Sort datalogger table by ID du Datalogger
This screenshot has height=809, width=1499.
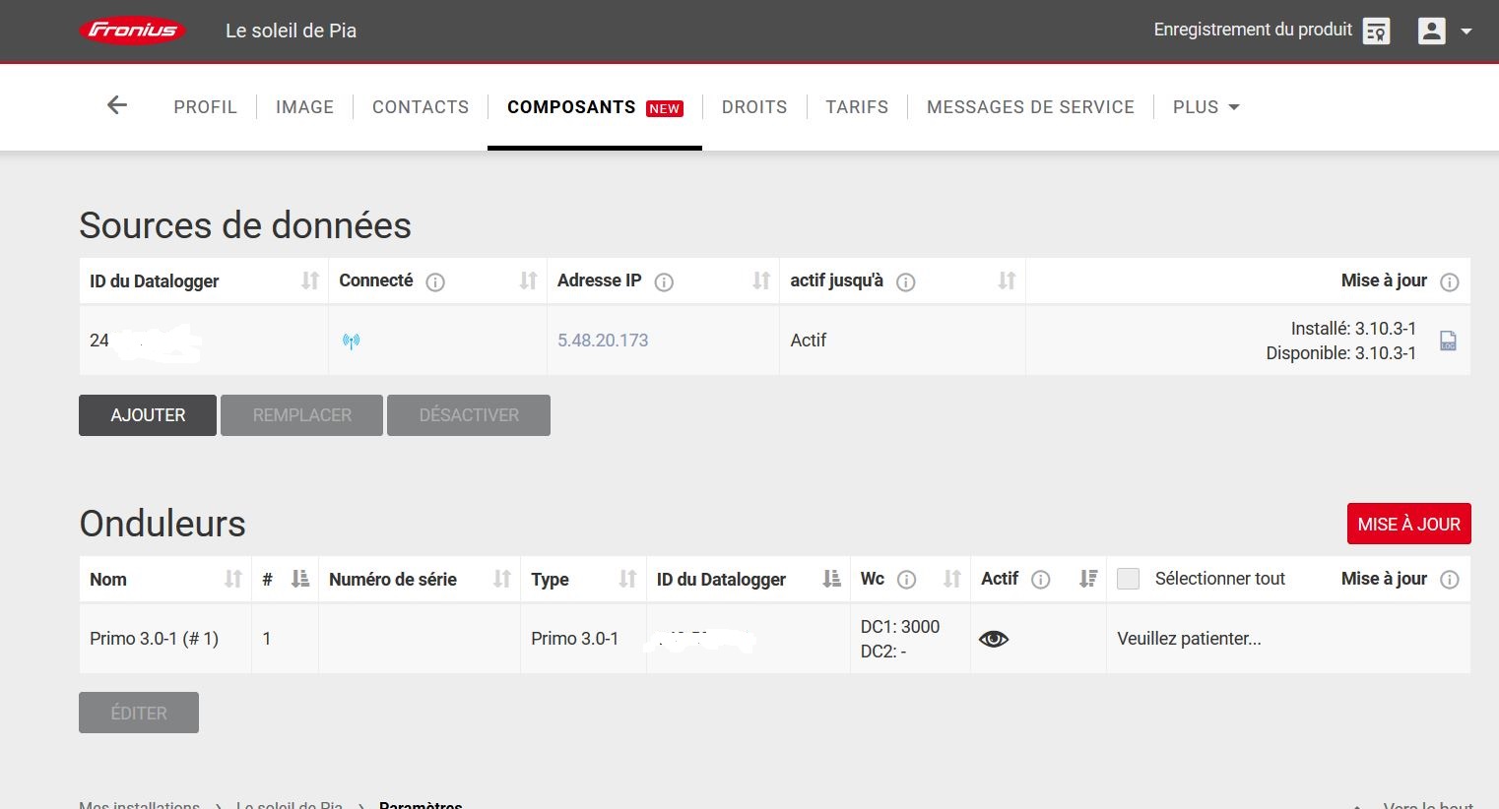tap(309, 281)
